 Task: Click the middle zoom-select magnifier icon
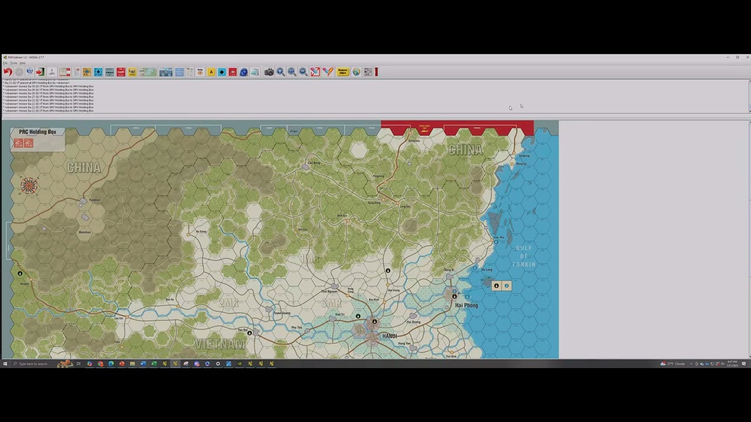[x=292, y=72]
